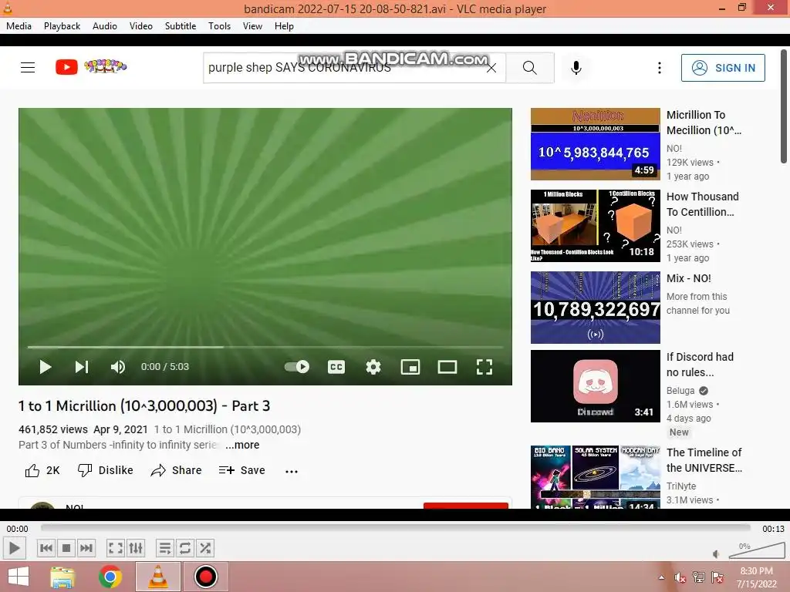Show the VLC playlist
The image size is (790, 592).
pyautogui.click(x=165, y=548)
